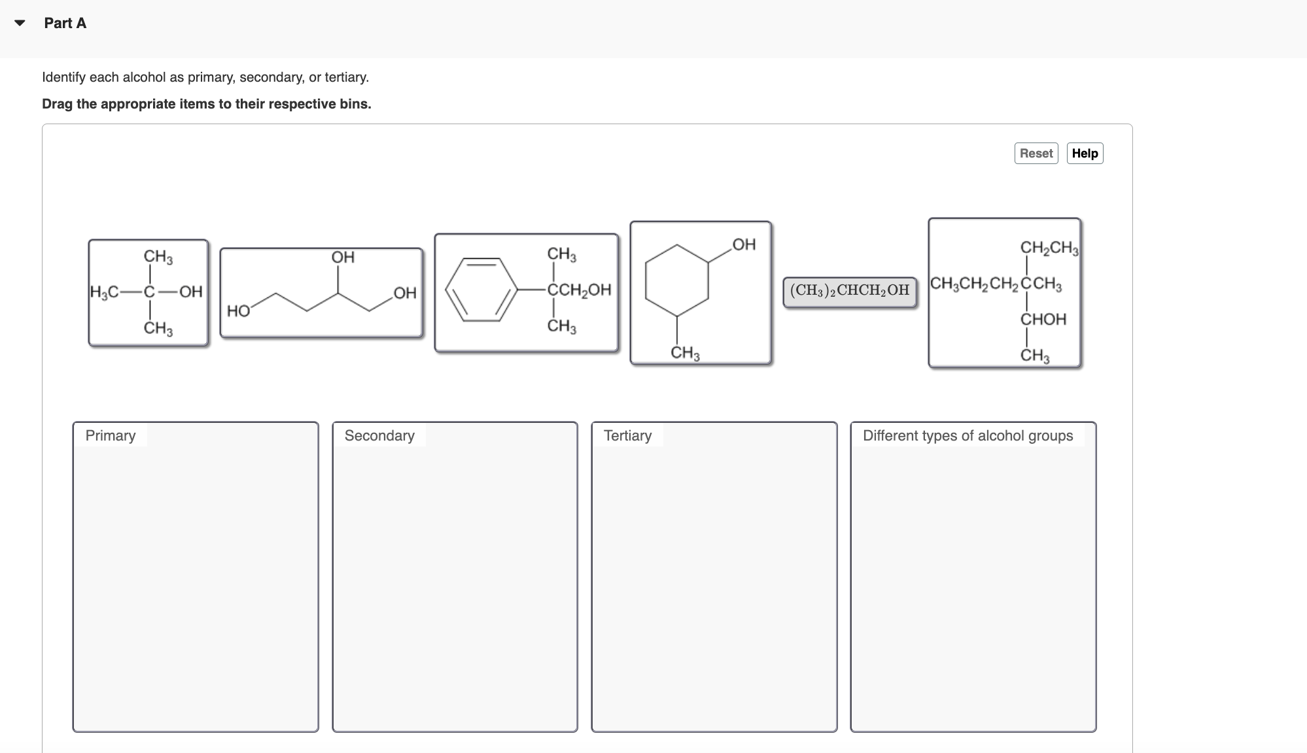Screen dimensions: 1307x753
Task: Click the Tertiary bin label
Action: tap(627, 435)
